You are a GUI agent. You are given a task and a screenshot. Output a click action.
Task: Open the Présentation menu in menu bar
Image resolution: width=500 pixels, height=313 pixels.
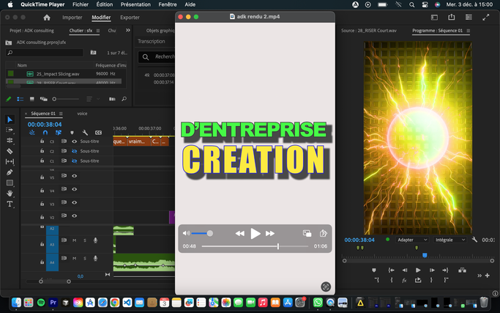pyautogui.click(x=135, y=4)
